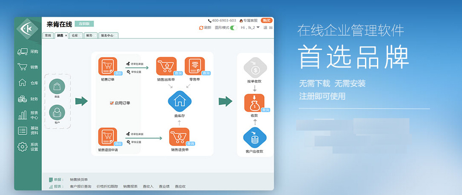The image size is (462, 195).
Task: Open the 查收入 report link
Action: pos(148,186)
